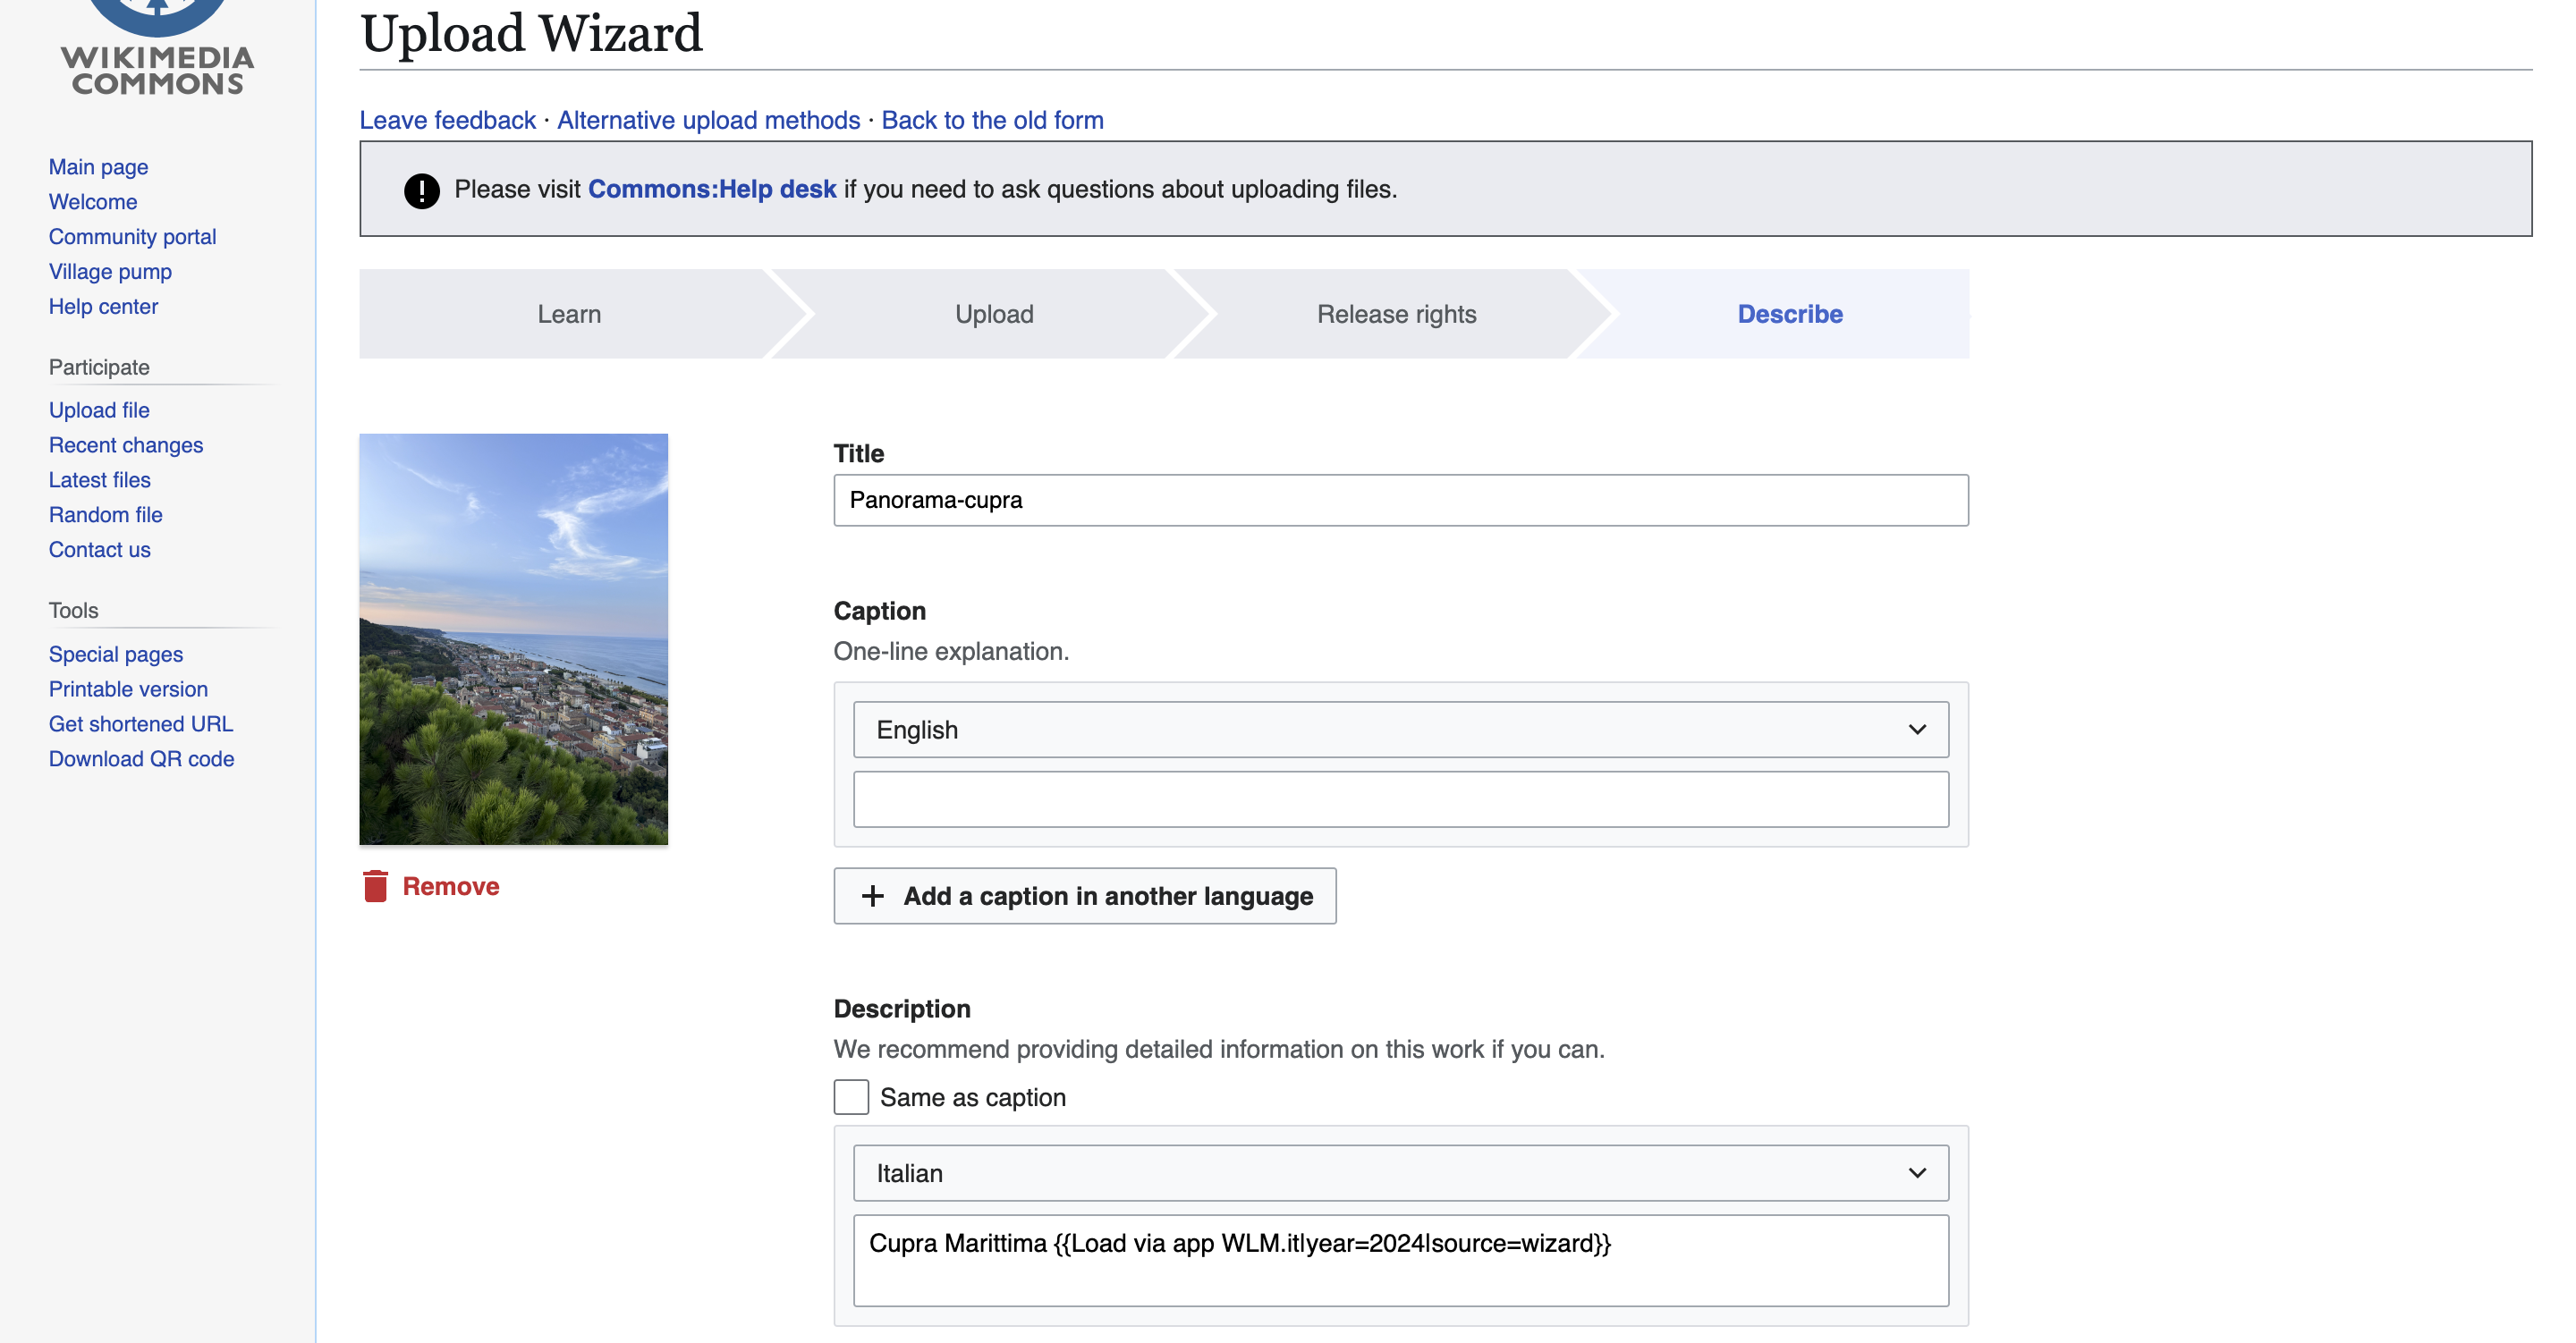
Task: Click the Panorama-cupra title field
Action: (x=1400, y=500)
